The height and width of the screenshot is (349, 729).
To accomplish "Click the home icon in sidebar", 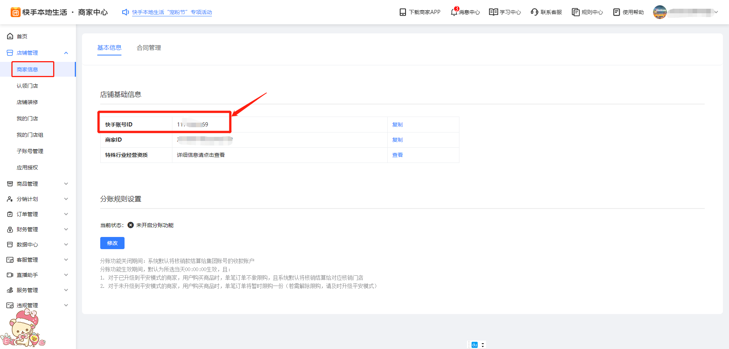I will coord(10,36).
